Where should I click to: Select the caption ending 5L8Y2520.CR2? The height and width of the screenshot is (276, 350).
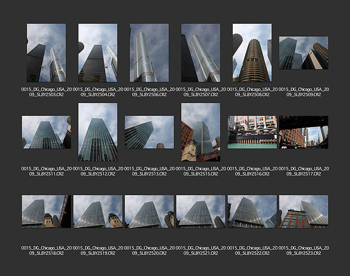pos(149,251)
